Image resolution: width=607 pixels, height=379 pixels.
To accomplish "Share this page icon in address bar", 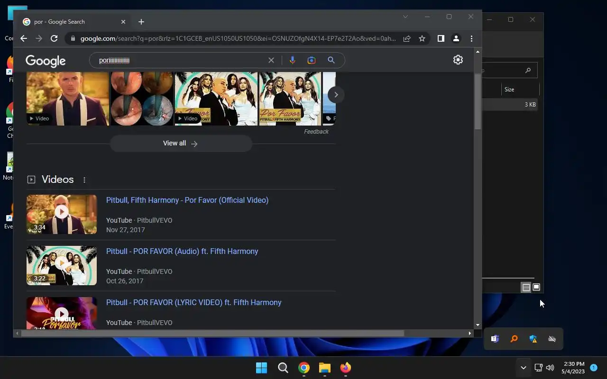I will 407,39.
